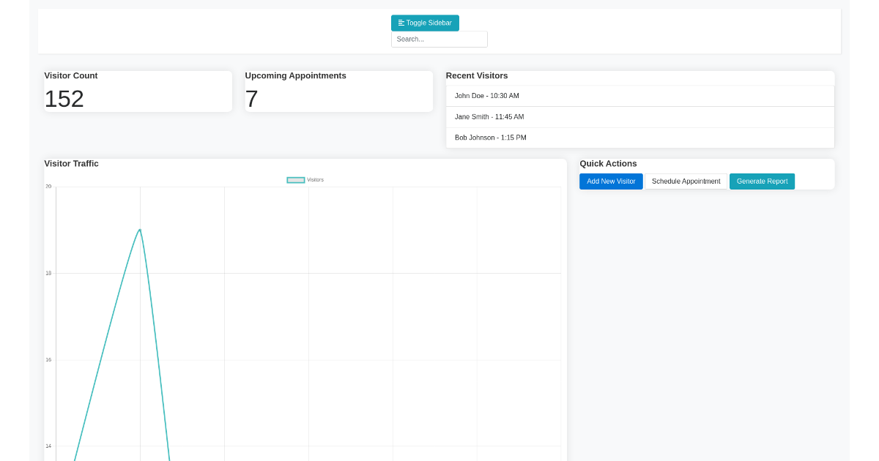The height and width of the screenshot is (461, 879).
Task: Toggle the sidebar using Toggle Sidebar button
Action: 425,23
